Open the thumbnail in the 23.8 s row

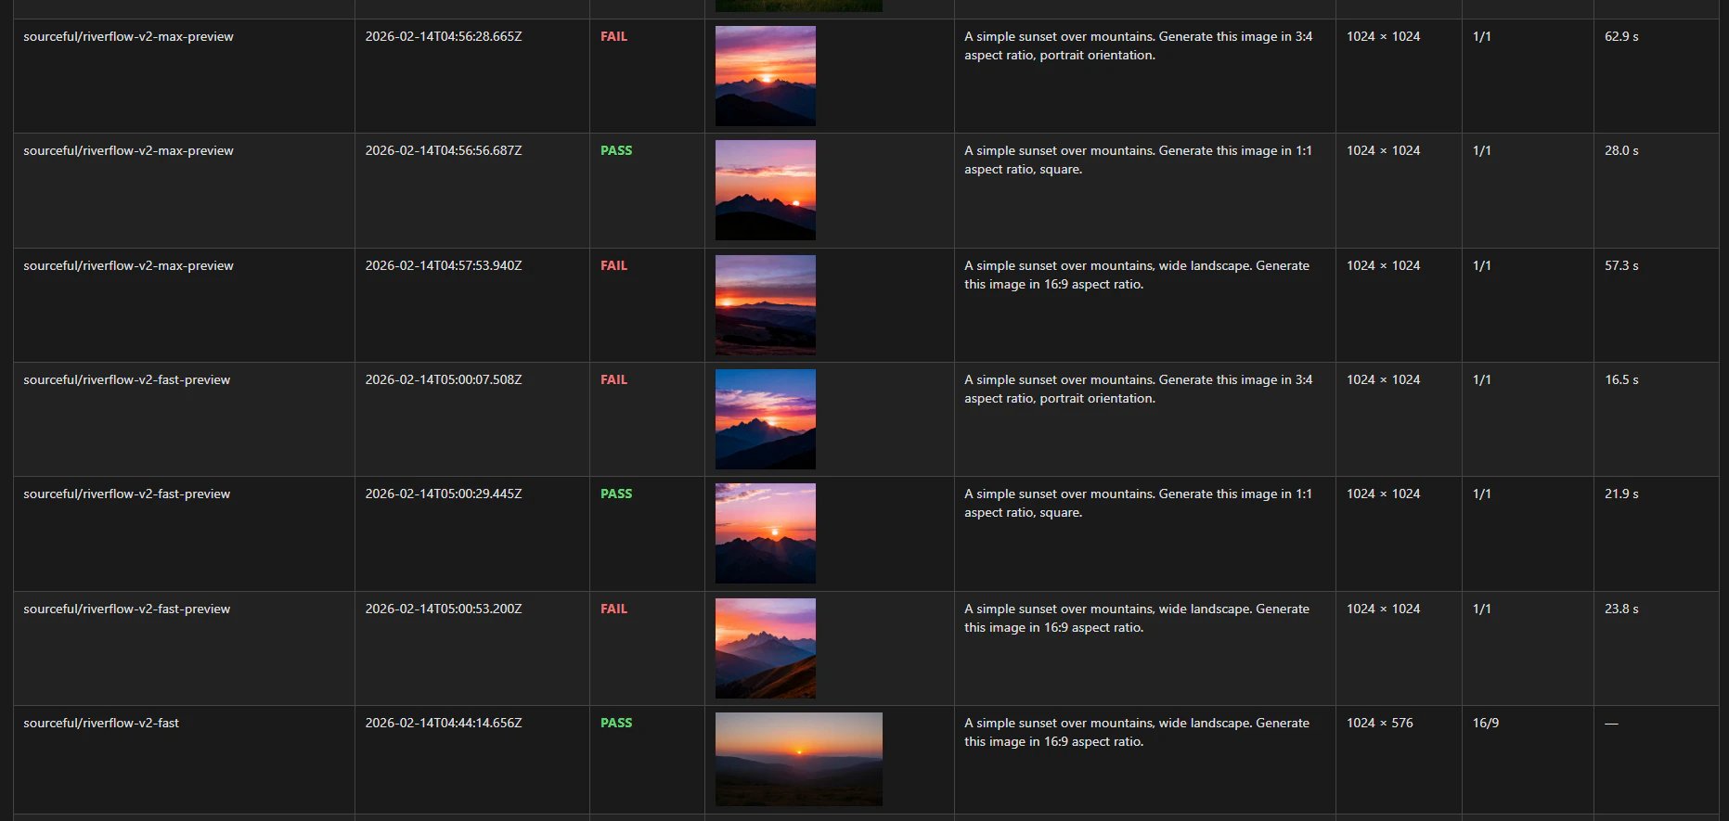tap(766, 648)
